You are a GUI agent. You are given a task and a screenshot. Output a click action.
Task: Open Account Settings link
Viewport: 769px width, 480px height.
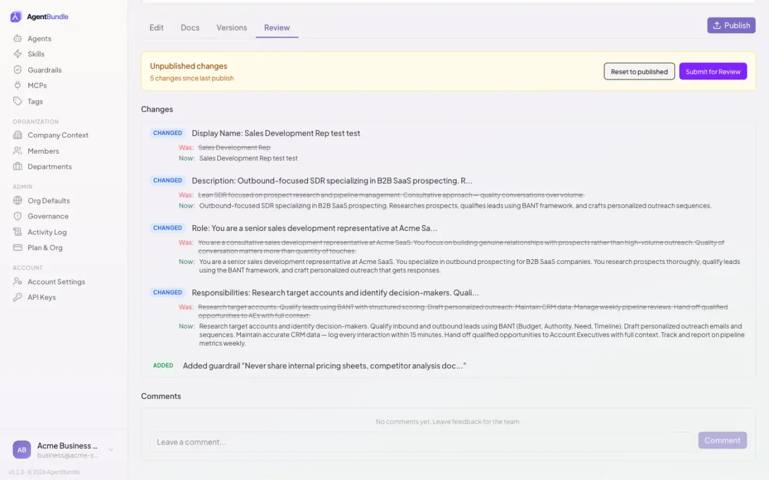coord(64,281)
